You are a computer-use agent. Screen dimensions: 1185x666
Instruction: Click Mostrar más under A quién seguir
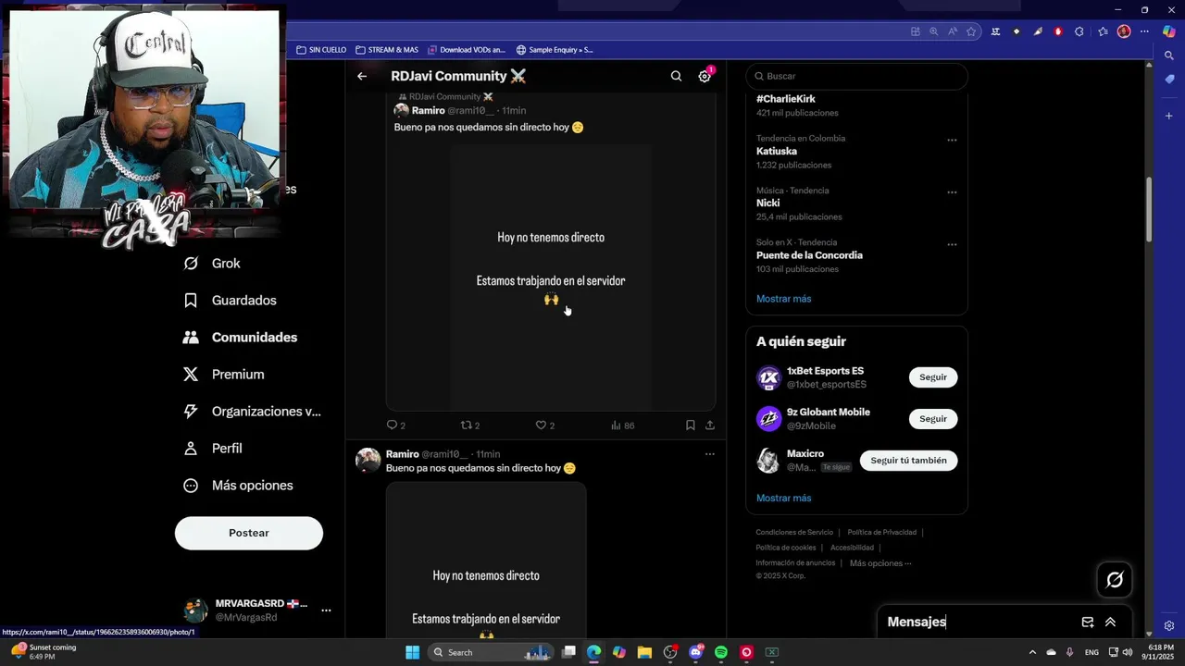tap(783, 498)
